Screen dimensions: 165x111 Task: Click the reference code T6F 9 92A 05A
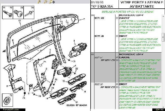(x=102, y=7)
